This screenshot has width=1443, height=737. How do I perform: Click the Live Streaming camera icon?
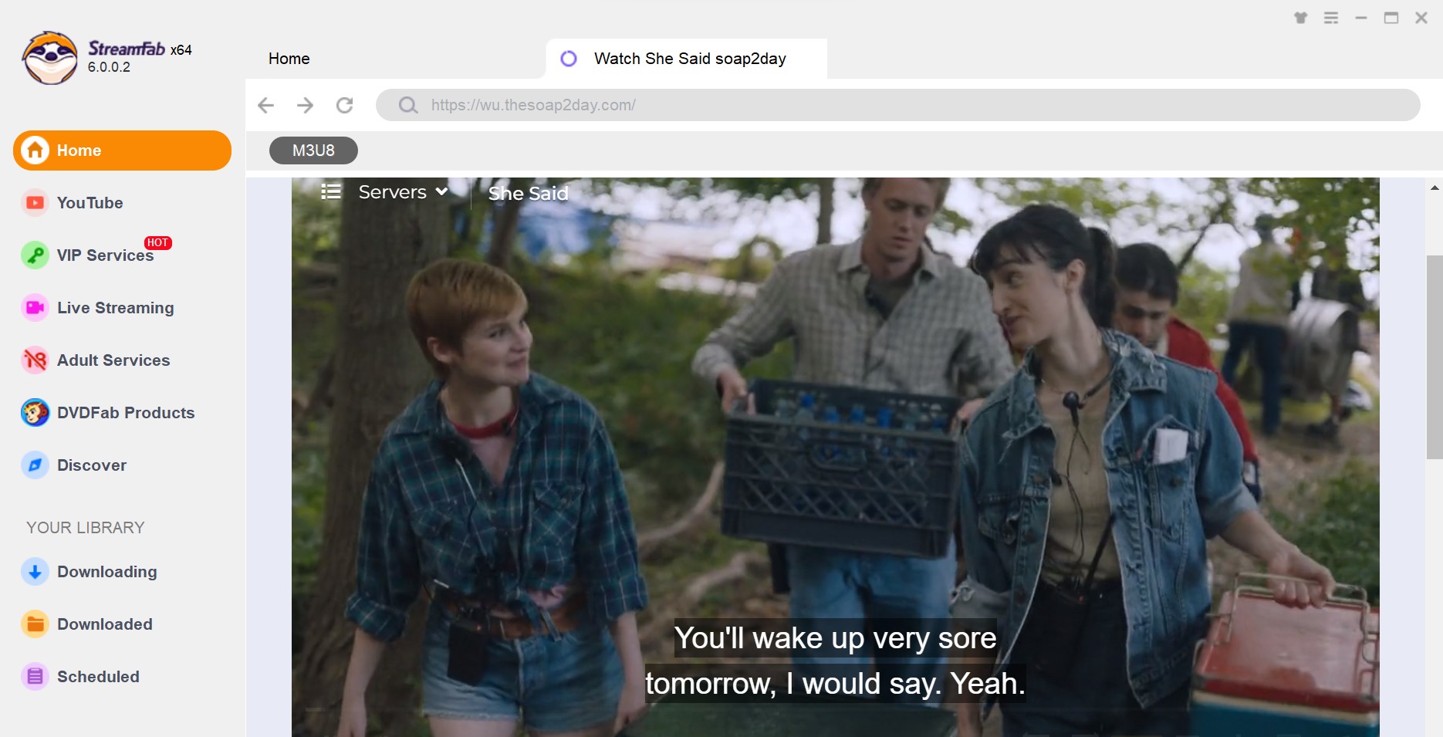tap(35, 308)
